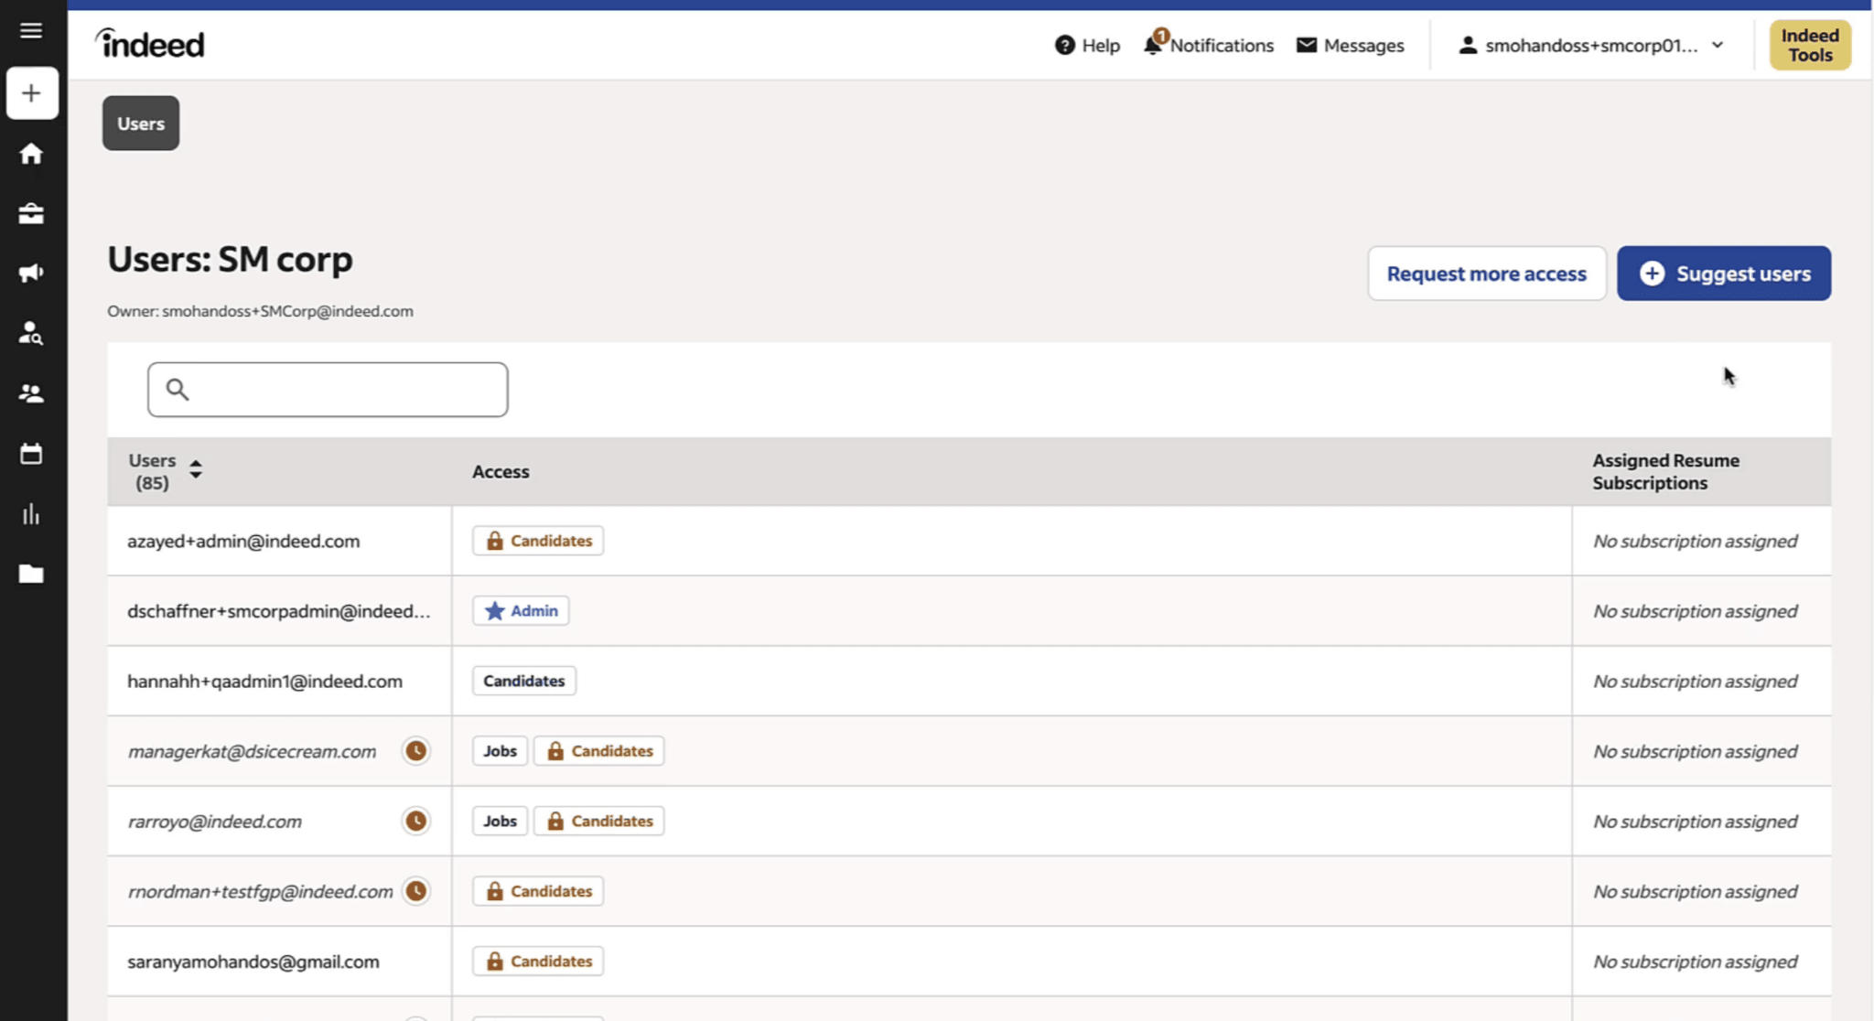View the Analytics bar chart icon
Image resolution: width=1874 pixels, height=1021 pixels.
pyautogui.click(x=32, y=513)
